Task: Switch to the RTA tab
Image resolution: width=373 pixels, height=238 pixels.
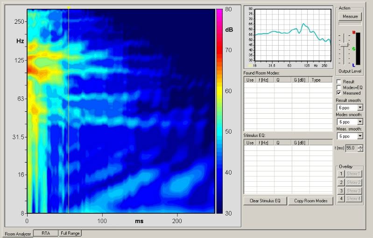Action: coord(46,233)
